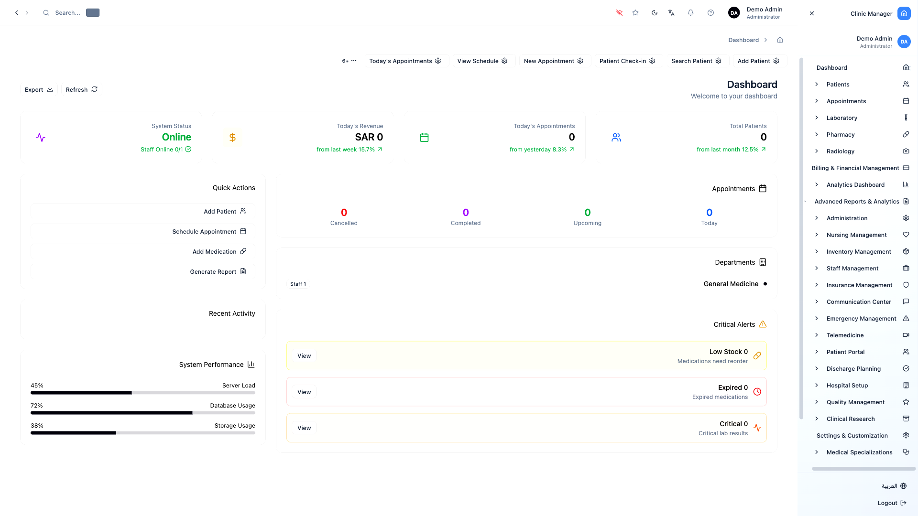Open the help question mark icon
Screen dimensions: 918x516
710,13
